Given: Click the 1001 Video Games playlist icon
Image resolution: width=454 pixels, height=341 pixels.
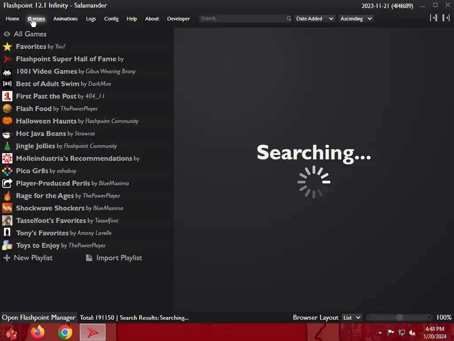Looking at the screenshot, I should pos(7,71).
